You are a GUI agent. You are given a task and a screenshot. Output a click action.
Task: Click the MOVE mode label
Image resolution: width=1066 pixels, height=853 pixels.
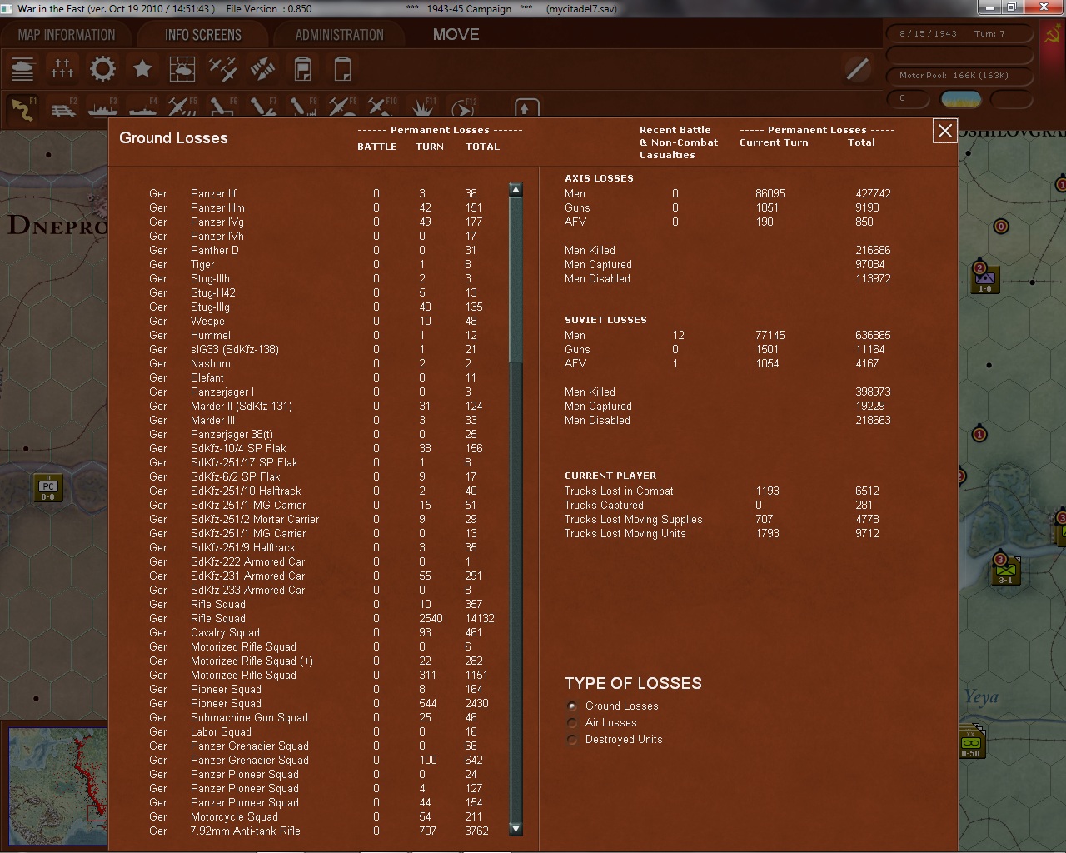[456, 35]
